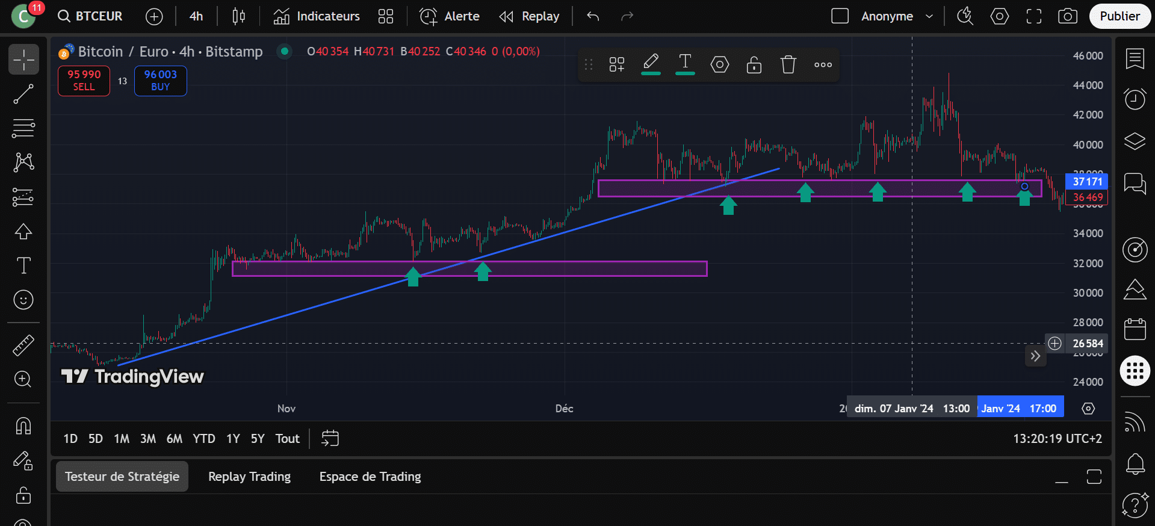The image size is (1155, 526).
Task: Open the candlestick chart type selector
Action: point(238,16)
